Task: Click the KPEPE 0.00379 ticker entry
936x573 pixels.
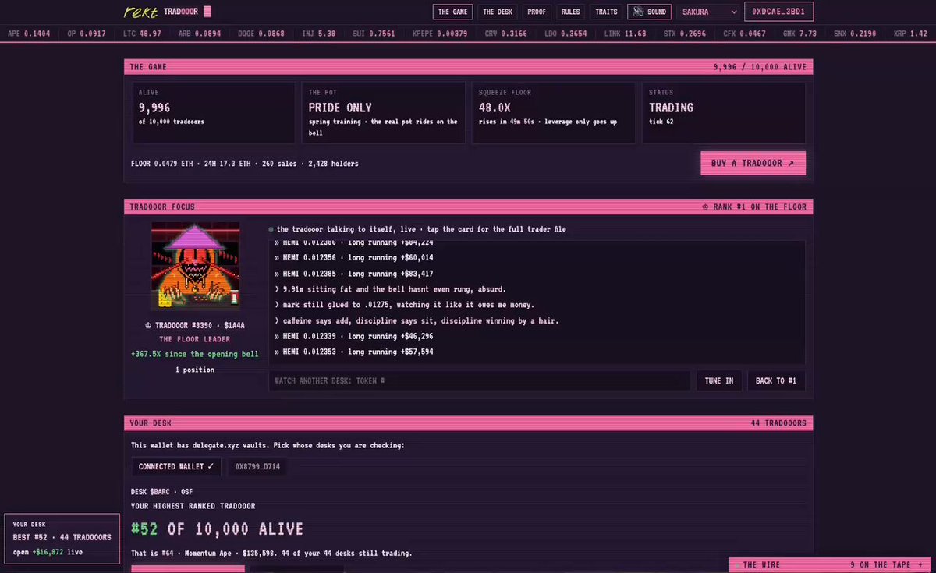Action: tap(440, 34)
